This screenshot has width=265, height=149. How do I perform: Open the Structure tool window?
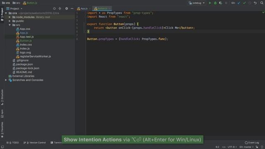click(2, 97)
